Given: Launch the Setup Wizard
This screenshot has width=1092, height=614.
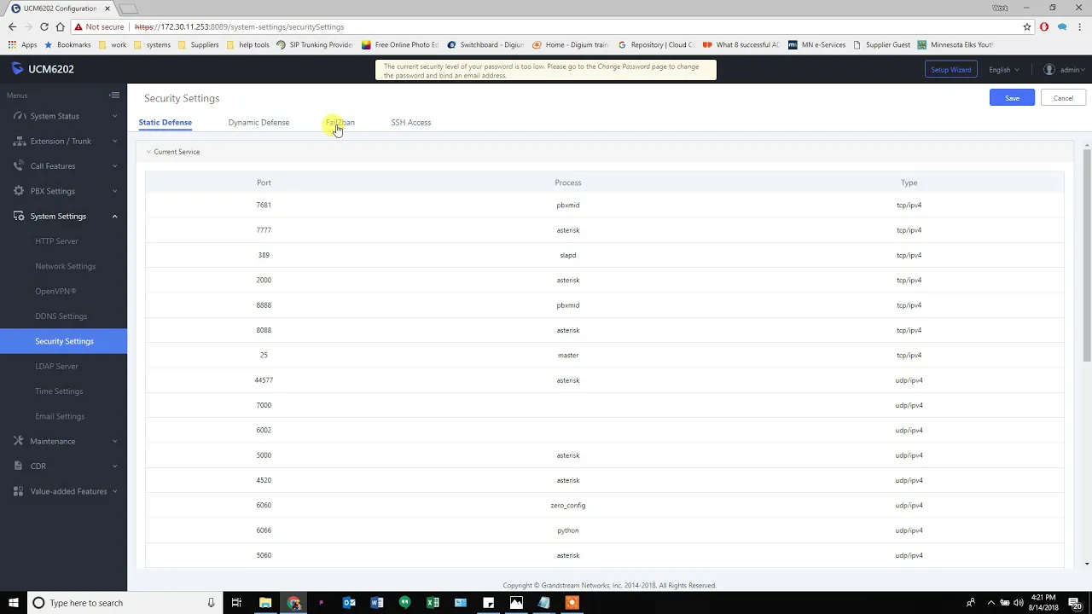Looking at the screenshot, I should click(x=950, y=70).
